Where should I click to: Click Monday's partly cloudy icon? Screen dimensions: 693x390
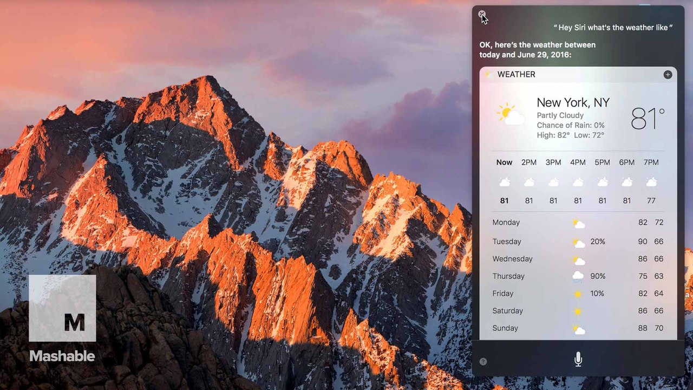tap(578, 223)
